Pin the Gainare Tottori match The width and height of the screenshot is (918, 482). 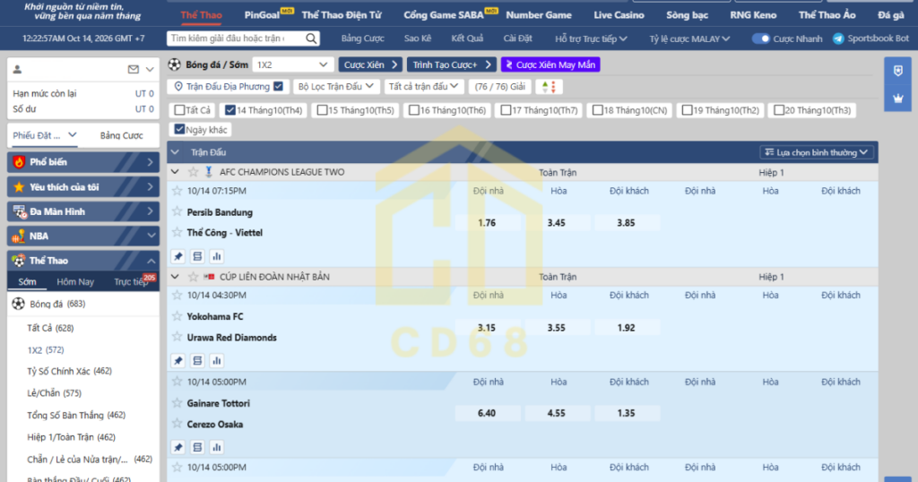coord(178,447)
